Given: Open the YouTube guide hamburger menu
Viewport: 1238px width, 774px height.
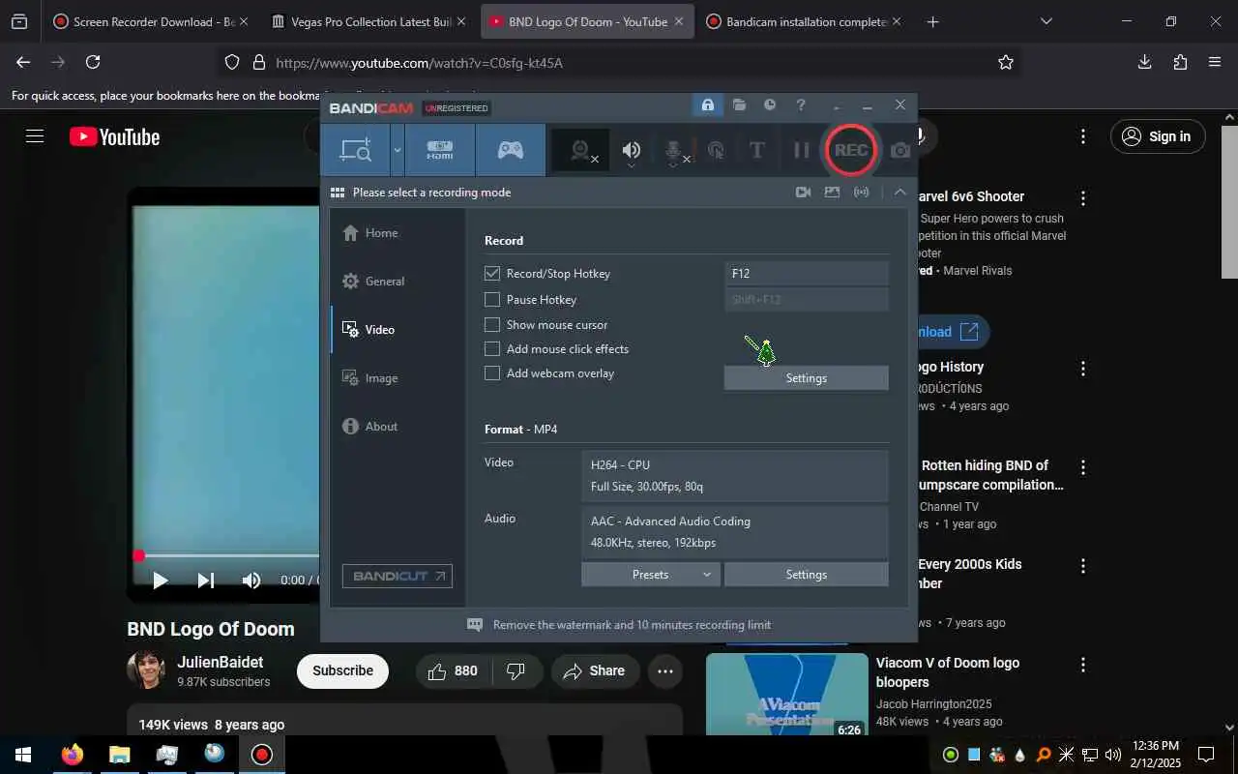Looking at the screenshot, I should click(x=35, y=136).
